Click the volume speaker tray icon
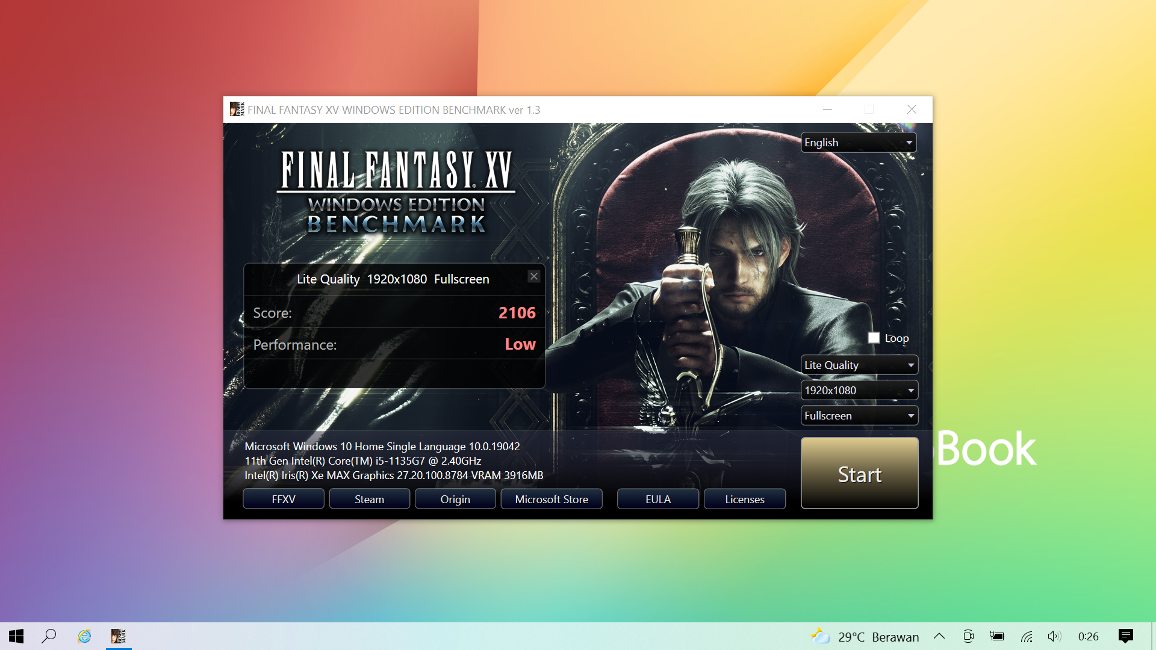This screenshot has width=1156, height=650. (1054, 636)
